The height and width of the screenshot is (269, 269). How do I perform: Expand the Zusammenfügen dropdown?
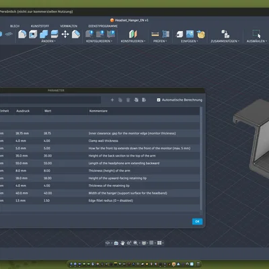[225, 41]
